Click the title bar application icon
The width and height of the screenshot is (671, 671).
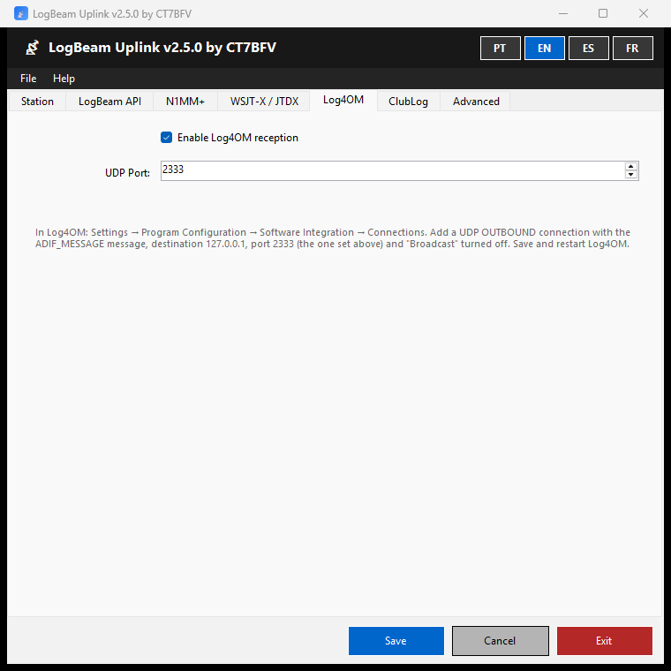tap(21, 14)
